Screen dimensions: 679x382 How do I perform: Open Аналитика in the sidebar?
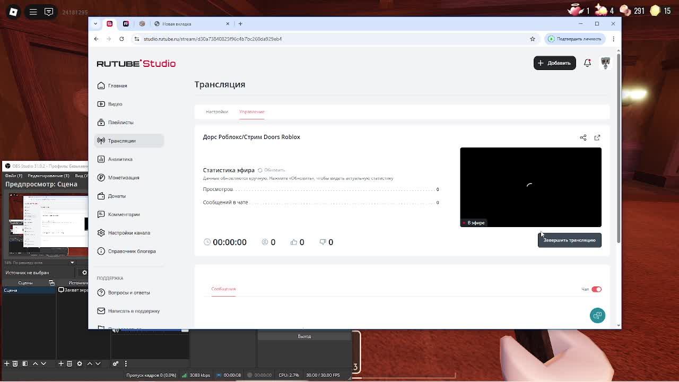pos(129,159)
